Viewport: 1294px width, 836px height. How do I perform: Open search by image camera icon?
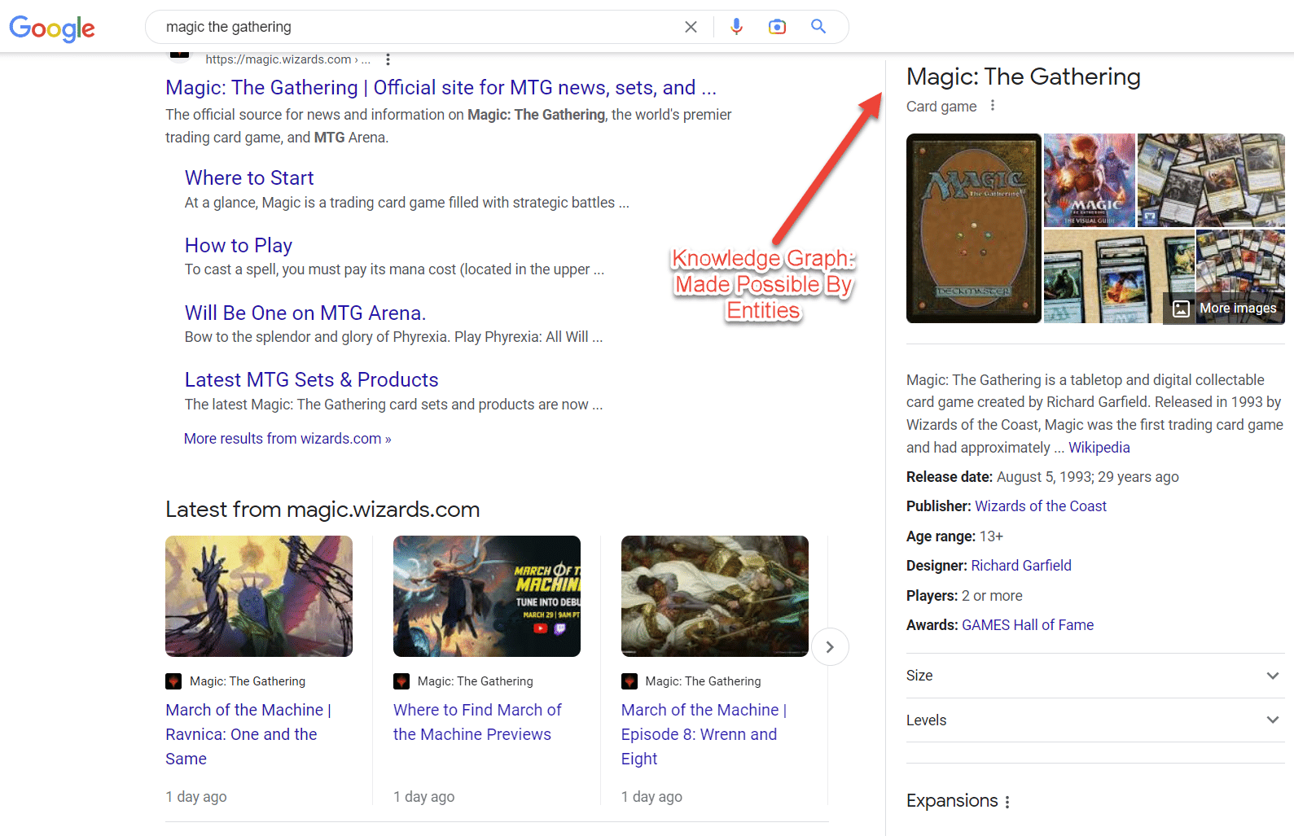coord(777,27)
